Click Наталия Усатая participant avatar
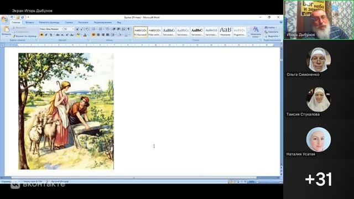The image size is (354, 199). pyautogui.click(x=319, y=139)
